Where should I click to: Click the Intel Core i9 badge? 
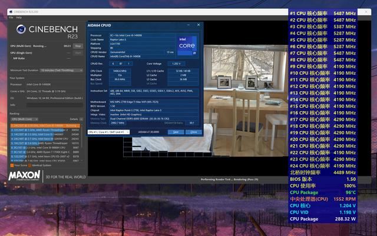pyautogui.click(x=187, y=45)
